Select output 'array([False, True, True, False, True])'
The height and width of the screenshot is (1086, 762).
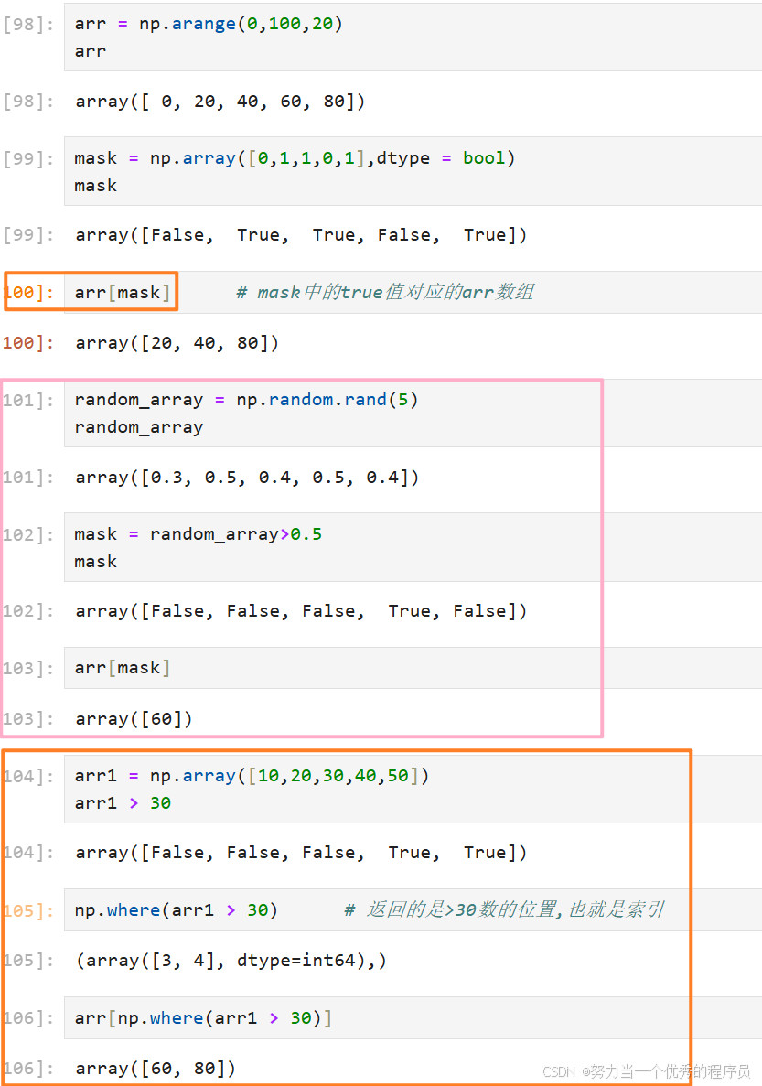(x=301, y=235)
